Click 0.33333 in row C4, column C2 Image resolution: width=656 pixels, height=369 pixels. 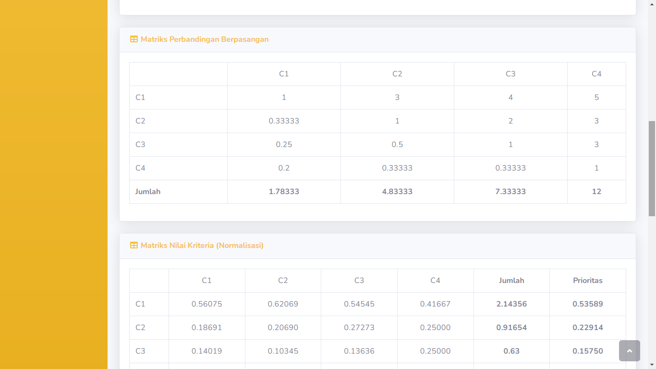tap(397, 168)
